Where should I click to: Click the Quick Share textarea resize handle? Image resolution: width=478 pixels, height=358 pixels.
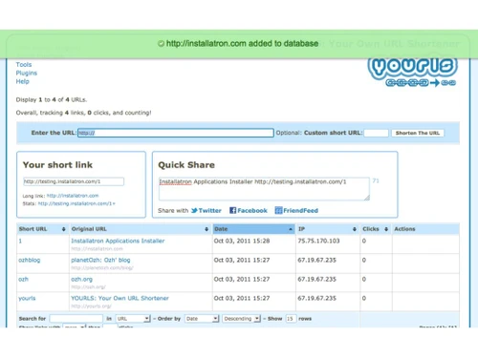click(367, 198)
